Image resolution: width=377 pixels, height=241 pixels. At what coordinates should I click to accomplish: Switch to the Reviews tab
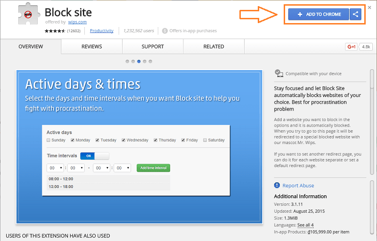91,47
